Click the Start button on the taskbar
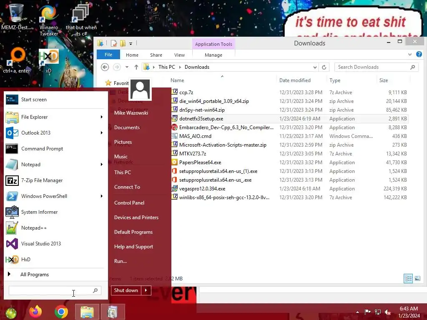The width and height of the screenshot is (427, 320). 10,312
